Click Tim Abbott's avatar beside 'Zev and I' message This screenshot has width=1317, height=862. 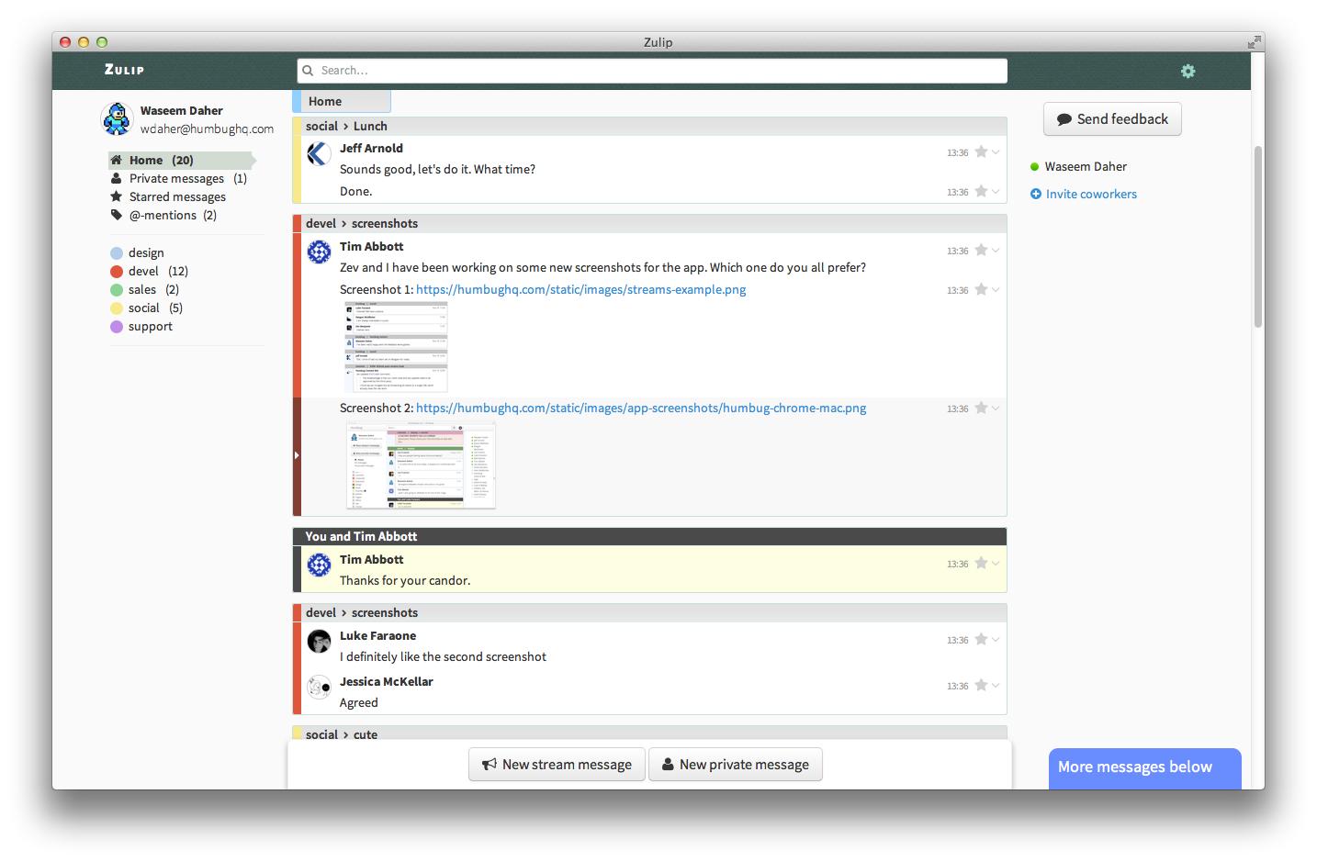coord(319,252)
